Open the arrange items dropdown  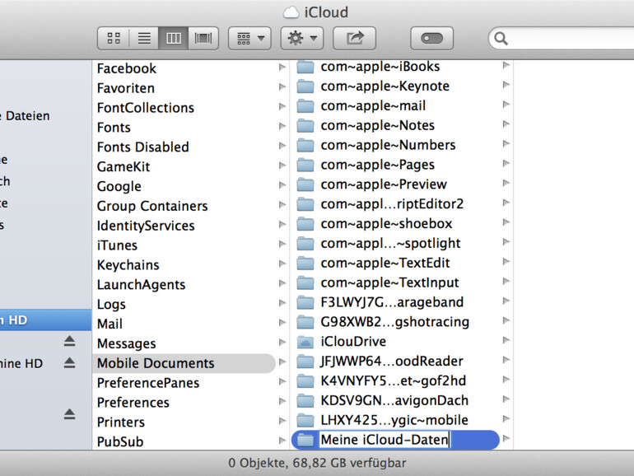249,39
